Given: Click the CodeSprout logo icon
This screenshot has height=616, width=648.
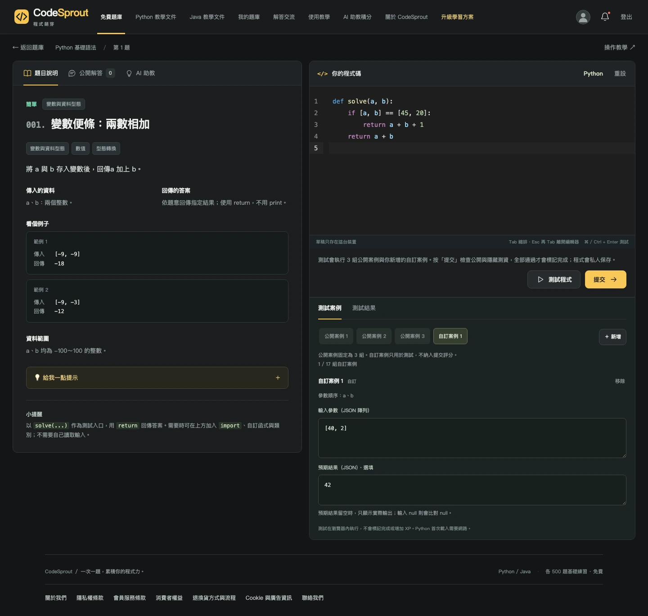Looking at the screenshot, I should click(x=22, y=17).
